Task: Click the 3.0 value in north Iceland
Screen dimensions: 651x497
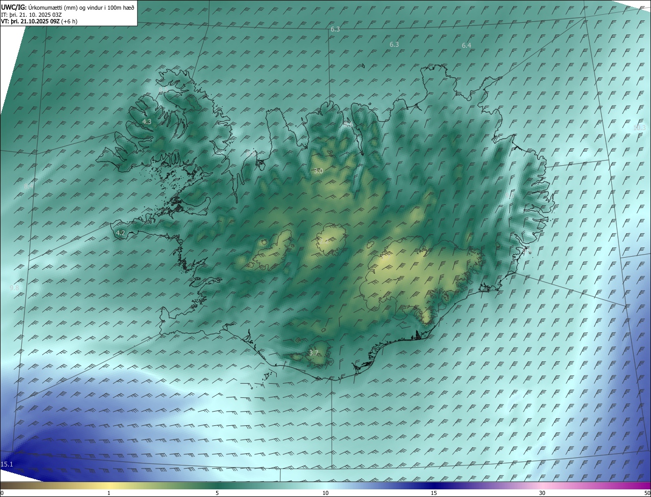Action: [318, 171]
